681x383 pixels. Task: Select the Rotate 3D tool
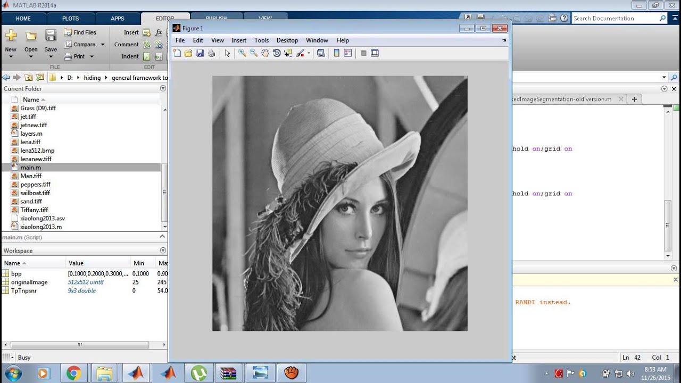277,53
